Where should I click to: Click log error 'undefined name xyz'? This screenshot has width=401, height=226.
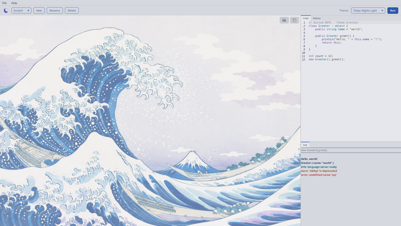tap(319, 175)
